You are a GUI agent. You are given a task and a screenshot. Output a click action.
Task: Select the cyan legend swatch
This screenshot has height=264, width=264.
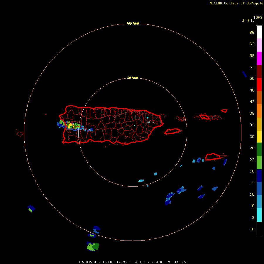click(259, 215)
